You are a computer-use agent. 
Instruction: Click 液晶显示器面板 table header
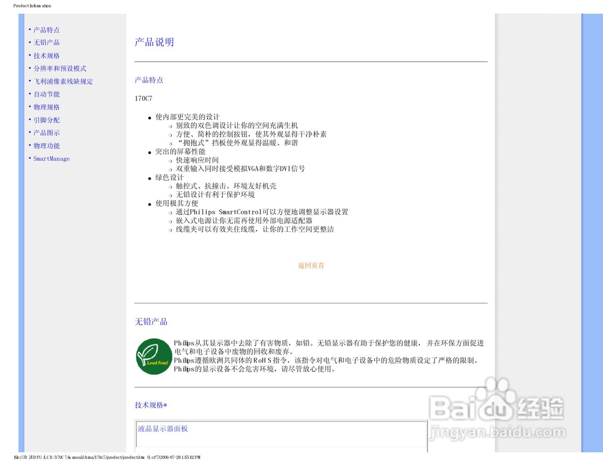coord(163,429)
